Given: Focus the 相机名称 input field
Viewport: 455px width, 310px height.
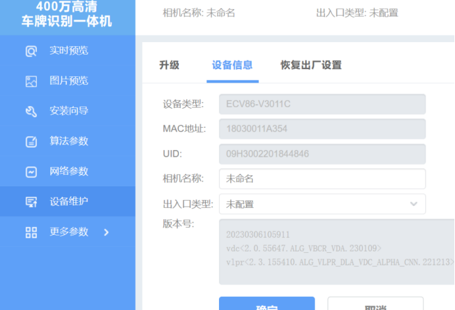Looking at the screenshot, I should pyautogui.click(x=322, y=178).
